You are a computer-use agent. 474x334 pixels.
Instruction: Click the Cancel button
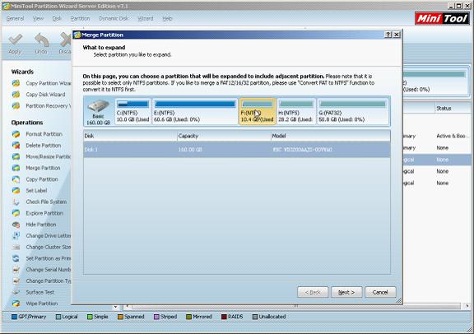point(380,292)
